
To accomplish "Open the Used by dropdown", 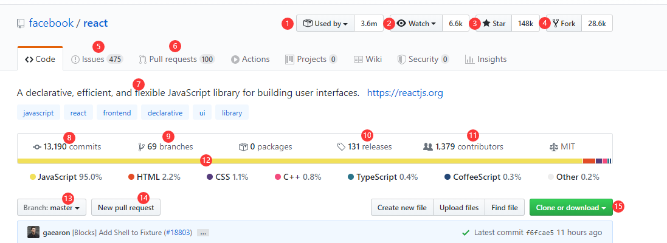I will pos(325,24).
